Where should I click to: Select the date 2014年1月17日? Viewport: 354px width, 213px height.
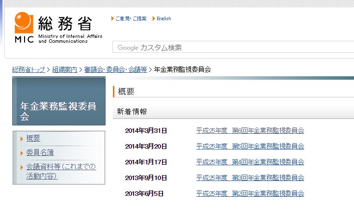tap(146, 162)
